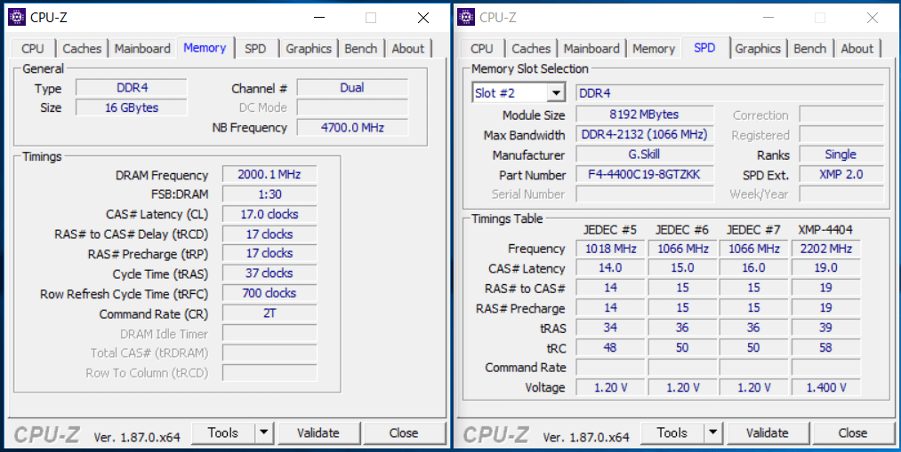
Task: Switch to Caches tab in the left window
Action: tap(82, 49)
